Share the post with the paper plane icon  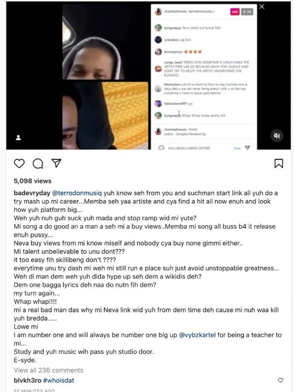tap(57, 163)
